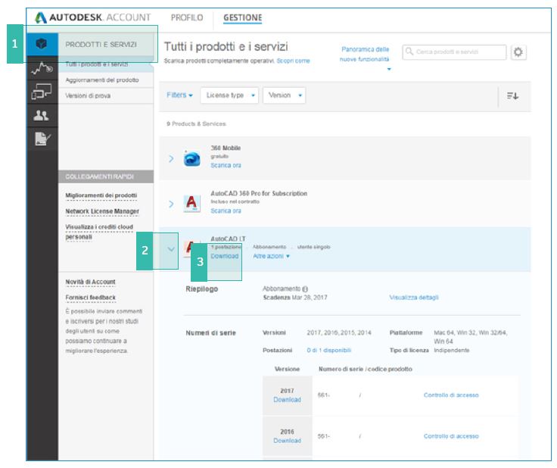Screen dimensions: 557x468
Task: Click Scarica ora under 360 Mobile
Action: pyautogui.click(x=226, y=165)
